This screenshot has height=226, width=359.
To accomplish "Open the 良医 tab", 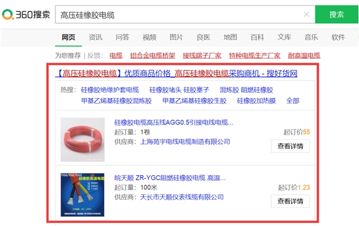I will (x=203, y=37).
